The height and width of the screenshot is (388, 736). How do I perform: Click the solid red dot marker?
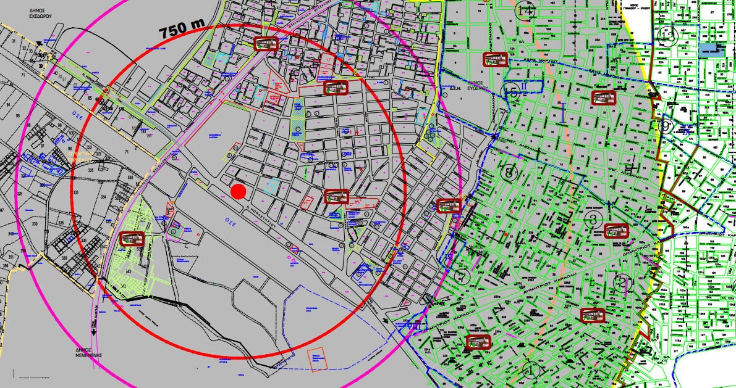click(239, 191)
